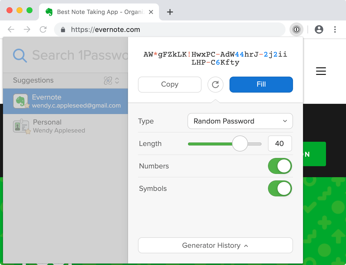Click the browser forward arrow
This screenshot has width=346, height=265.
[x=27, y=29]
